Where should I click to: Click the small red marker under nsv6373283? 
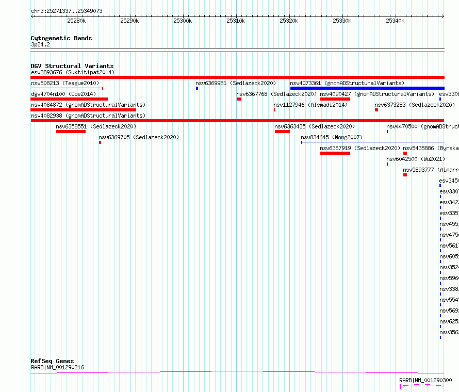click(x=376, y=110)
